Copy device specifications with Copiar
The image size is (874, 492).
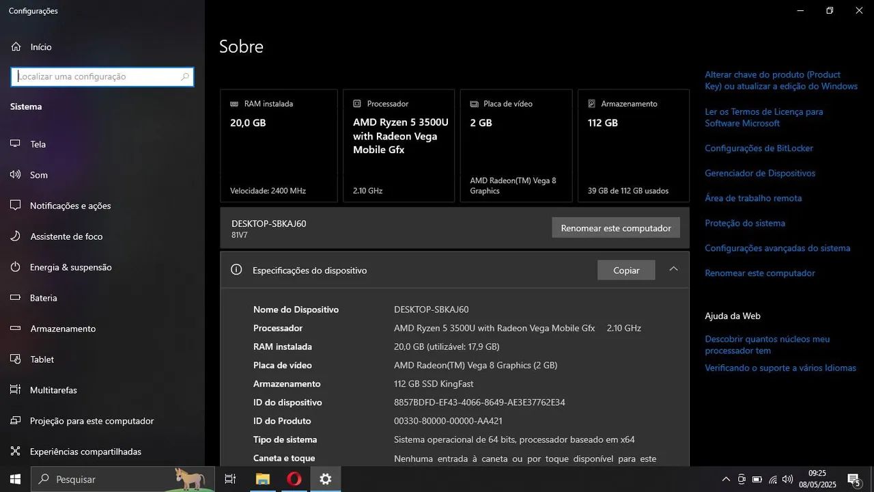(x=626, y=270)
